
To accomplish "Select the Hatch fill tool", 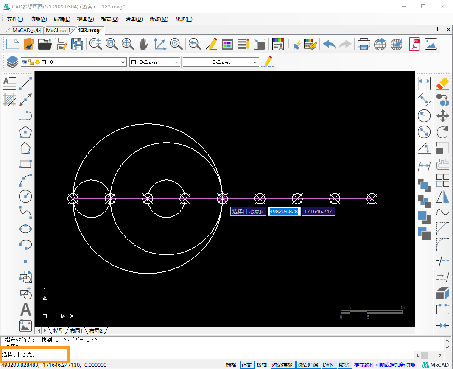I will pyautogui.click(x=9, y=100).
